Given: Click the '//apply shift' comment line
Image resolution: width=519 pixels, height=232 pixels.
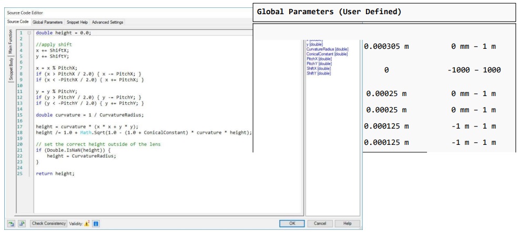Looking at the screenshot, I should tap(54, 45).
